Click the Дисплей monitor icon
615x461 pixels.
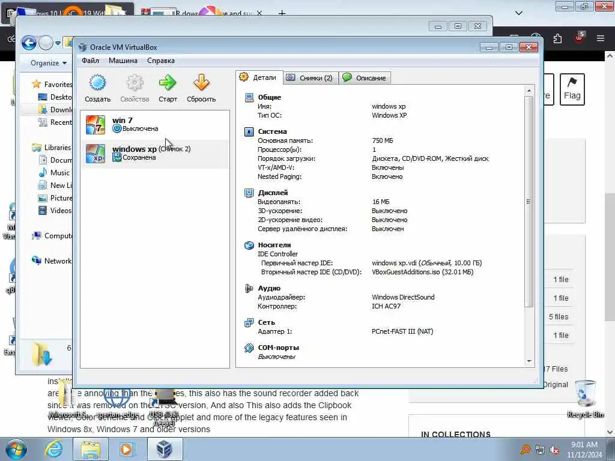(x=249, y=193)
